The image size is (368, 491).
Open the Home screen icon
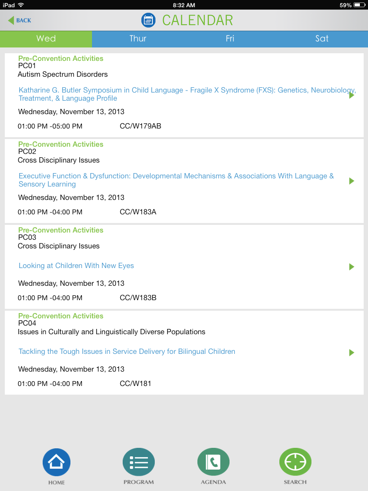pyautogui.click(x=56, y=462)
